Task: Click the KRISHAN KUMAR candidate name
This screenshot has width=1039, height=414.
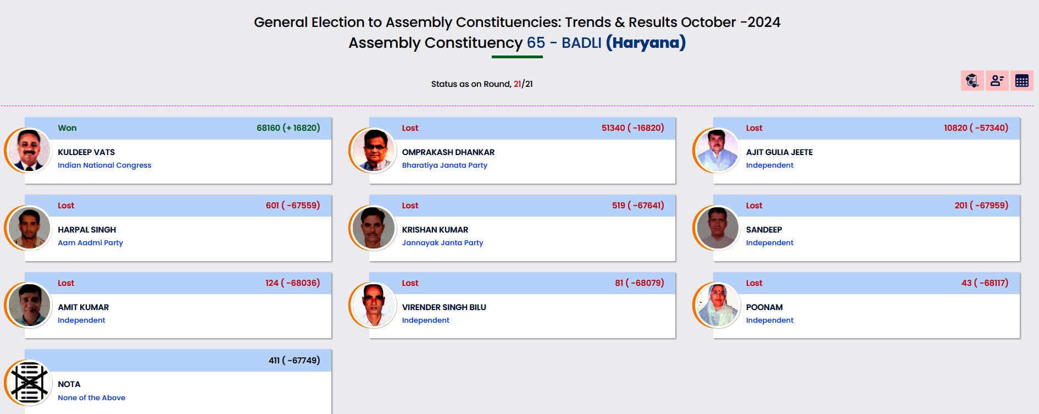Action: [435, 230]
